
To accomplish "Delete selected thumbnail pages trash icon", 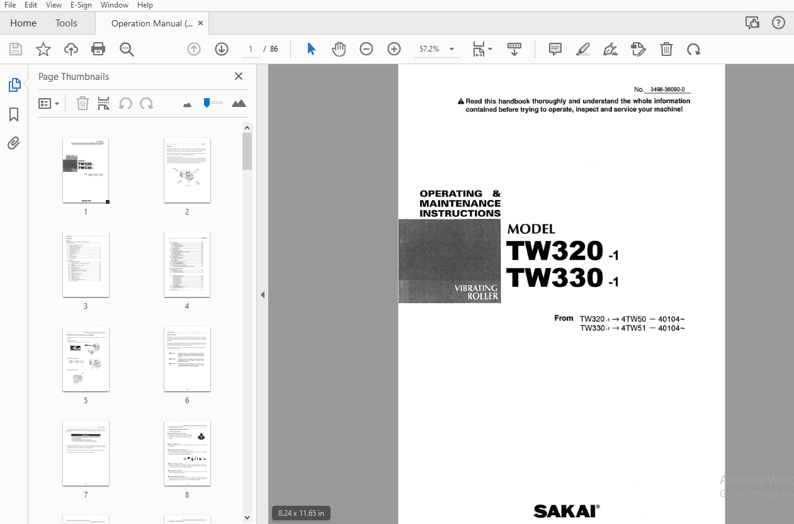I will 82,103.
